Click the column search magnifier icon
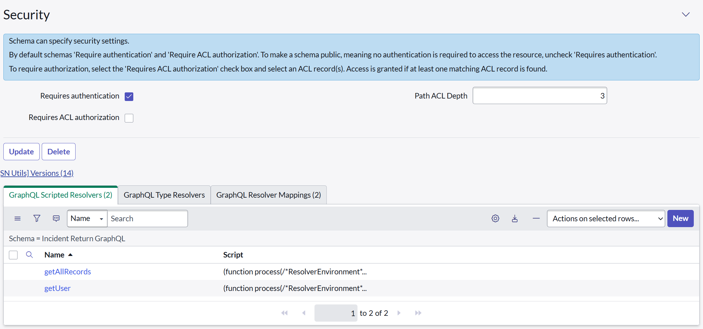 tap(29, 255)
